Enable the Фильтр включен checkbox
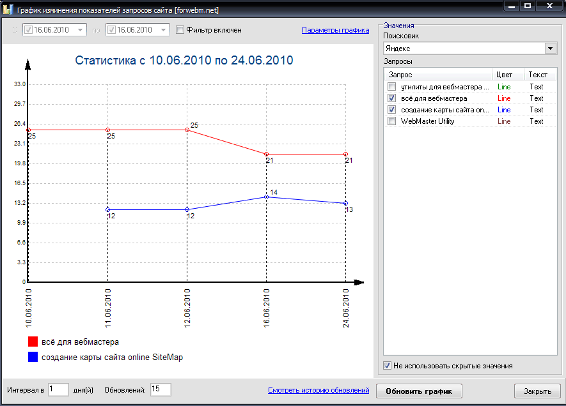 coord(180,30)
